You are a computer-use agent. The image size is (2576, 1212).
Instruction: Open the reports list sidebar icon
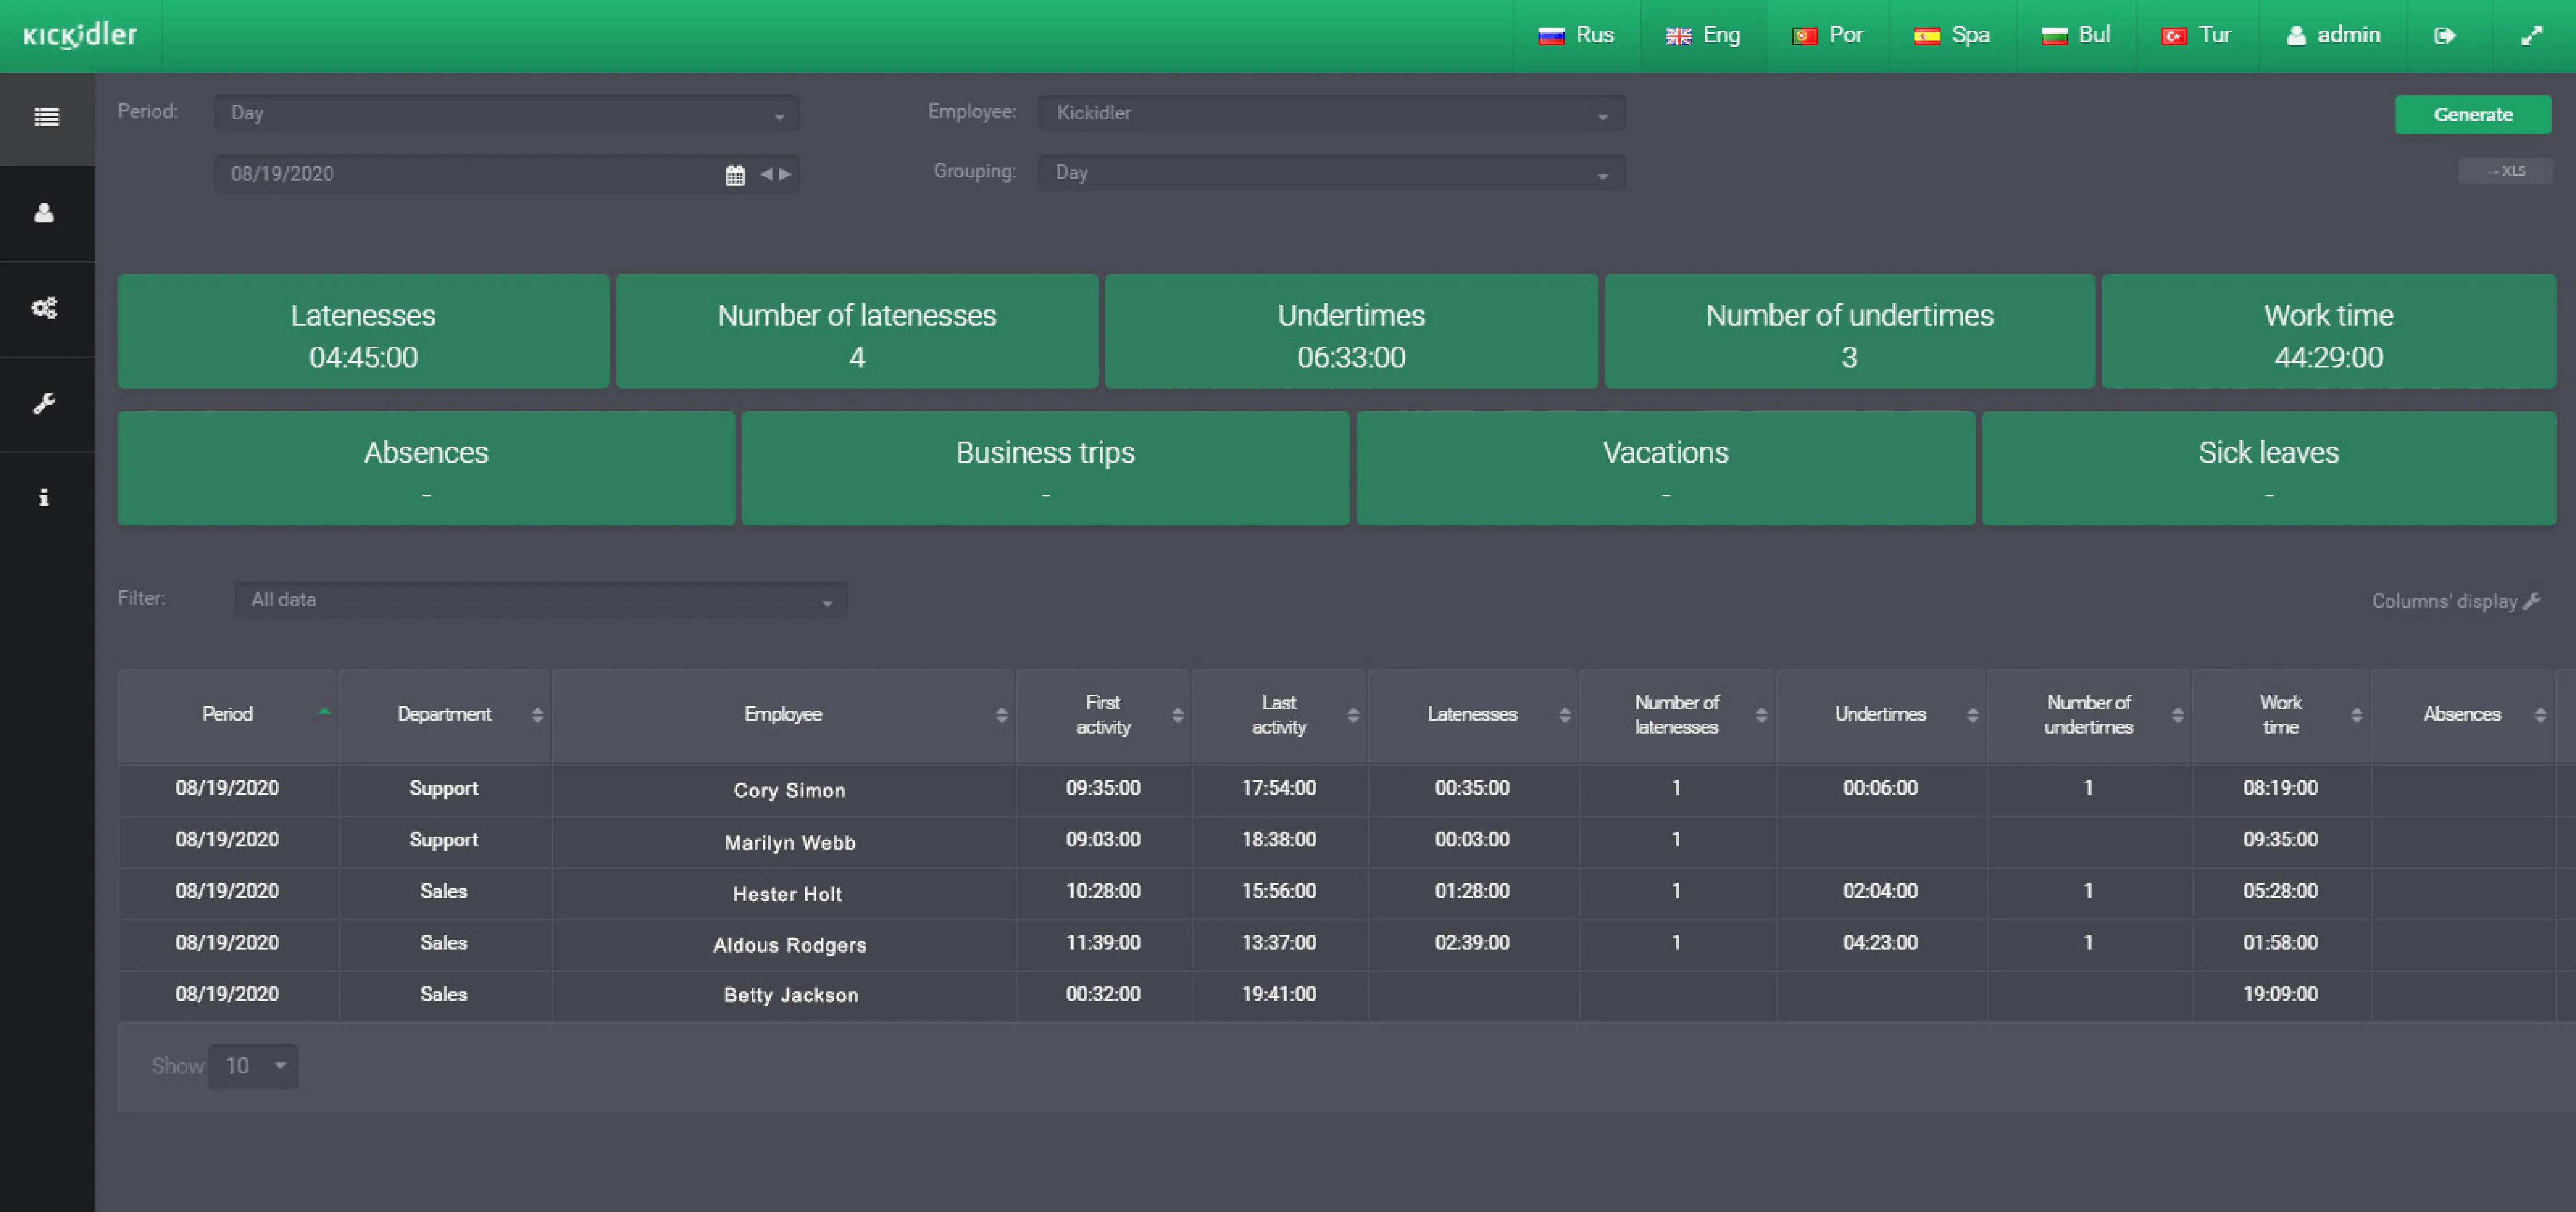click(46, 118)
